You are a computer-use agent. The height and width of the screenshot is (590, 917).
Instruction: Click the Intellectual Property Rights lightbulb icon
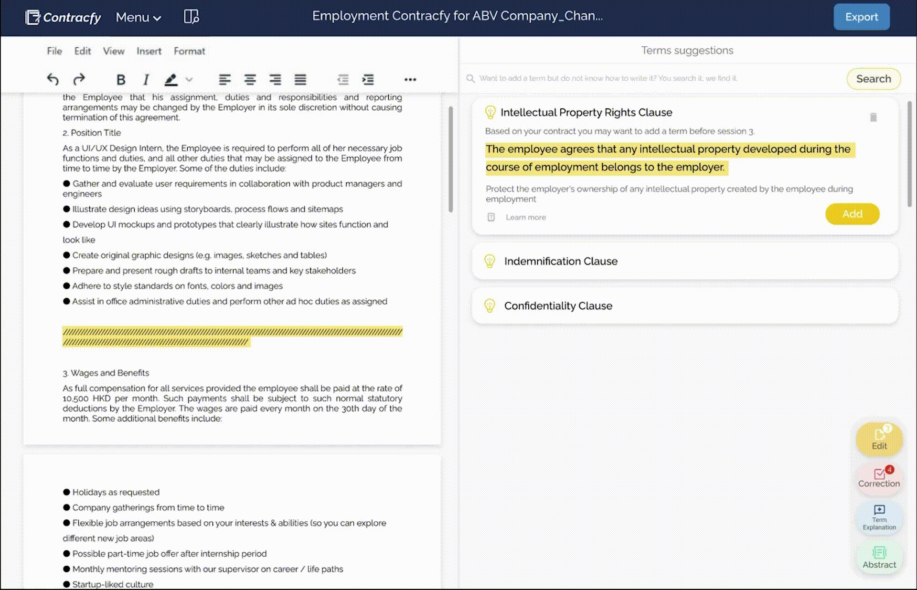[x=490, y=112]
